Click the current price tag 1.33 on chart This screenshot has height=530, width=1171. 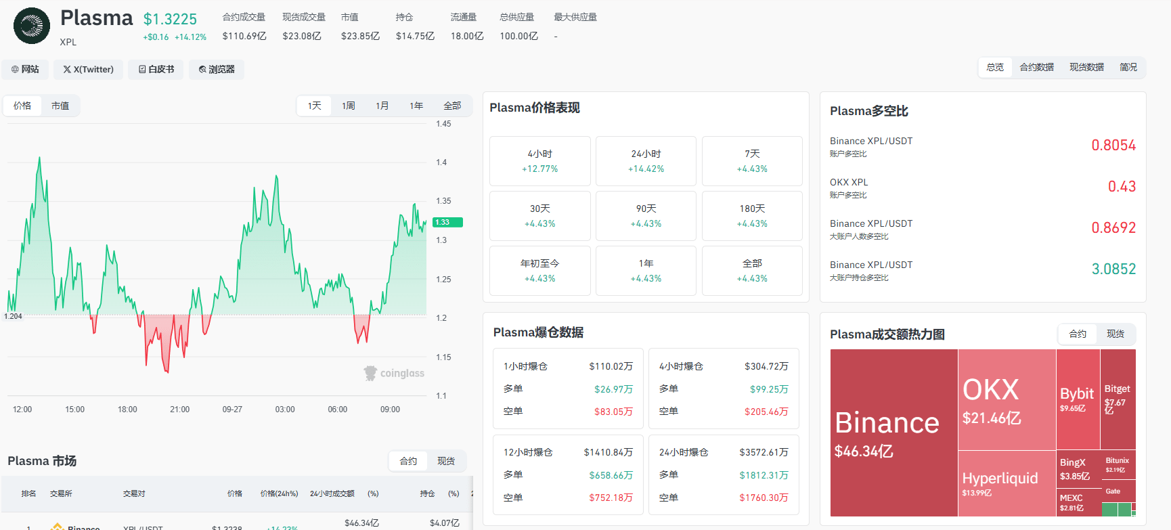click(x=447, y=222)
